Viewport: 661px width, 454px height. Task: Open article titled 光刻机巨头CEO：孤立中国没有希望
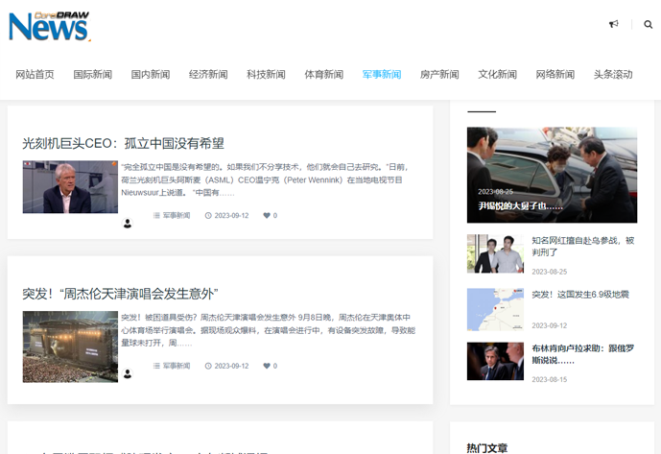123,143
